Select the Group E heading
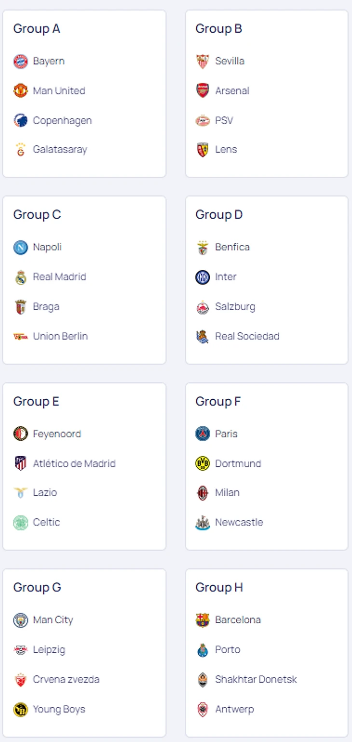Viewport: 352px width, 742px height. [36, 402]
